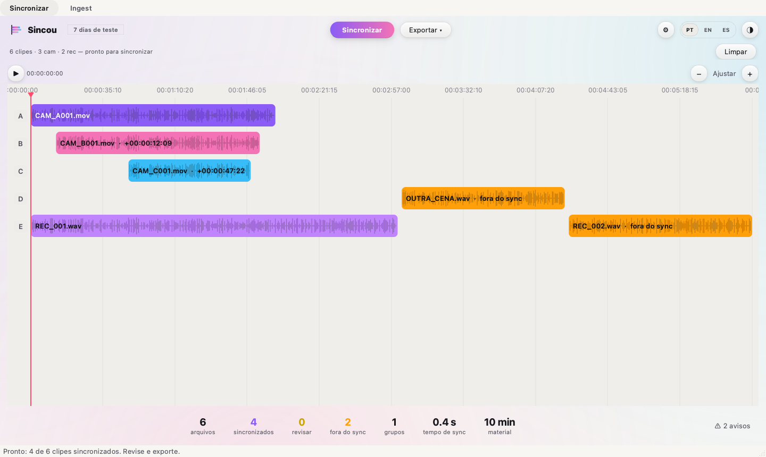Switch the language to EN
766x457 pixels.
click(708, 30)
